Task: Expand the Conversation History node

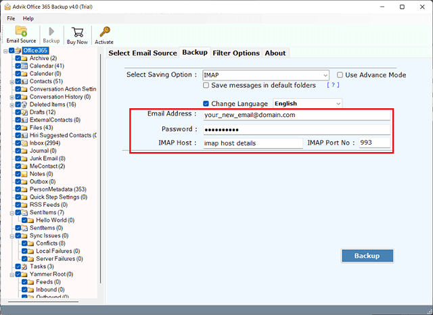Action: (x=12, y=97)
